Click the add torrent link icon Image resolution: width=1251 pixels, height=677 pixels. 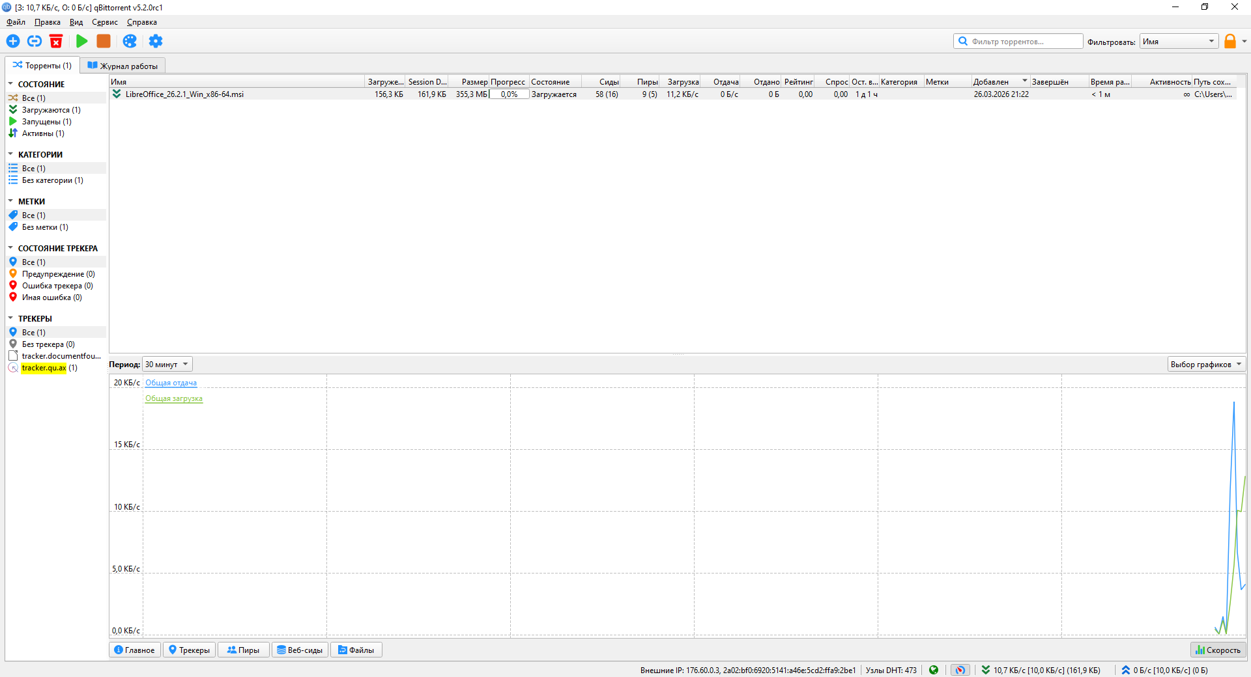35,41
